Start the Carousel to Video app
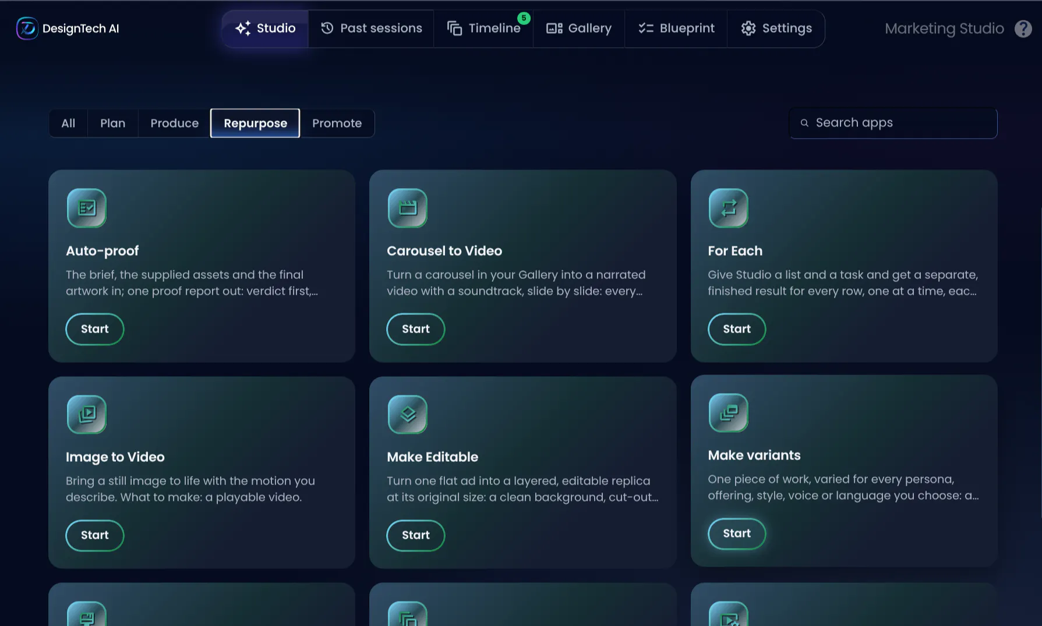The image size is (1042, 626). [x=415, y=329]
